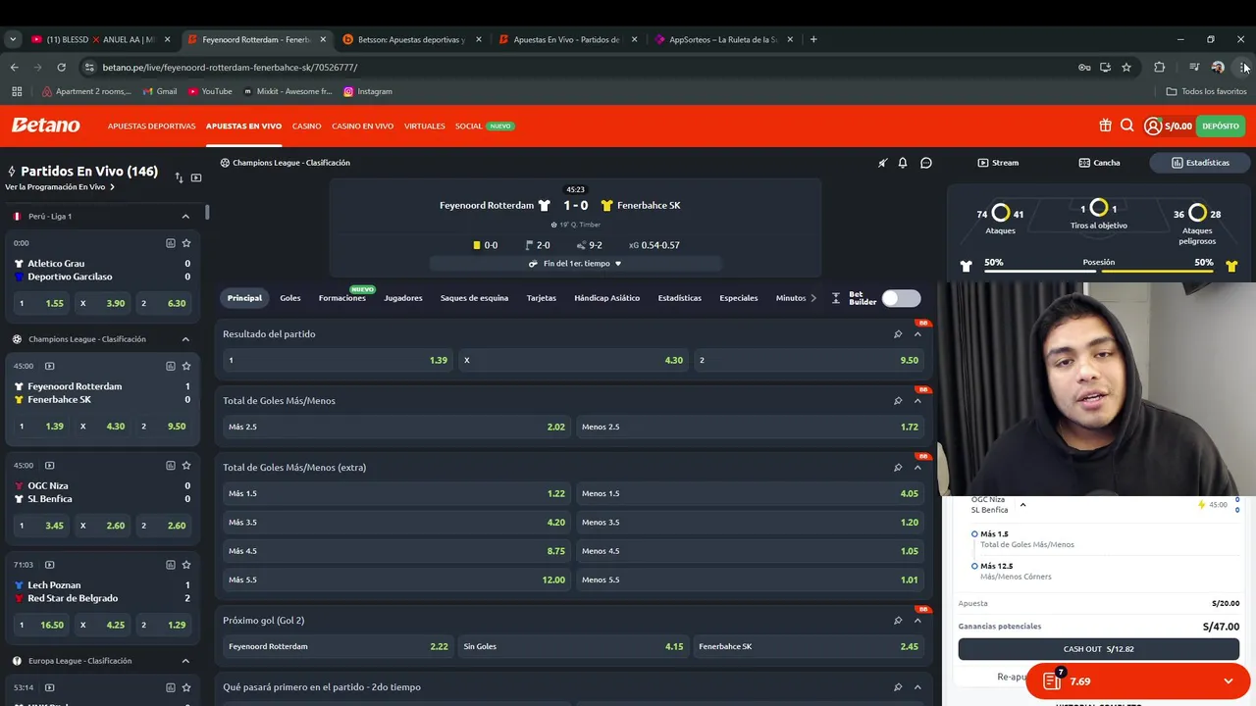Click the sort arrows icon beside Partidos En Vivo
The image size is (1256, 706).
(179, 177)
